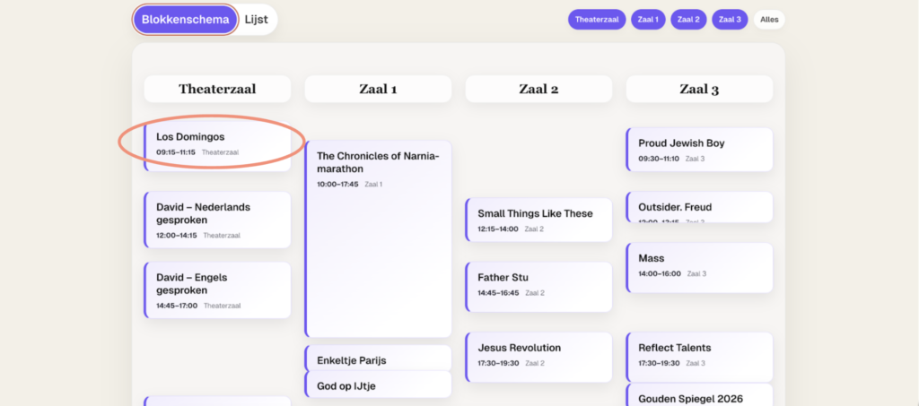Select the Outsider. Freud screening
Image resolution: width=919 pixels, height=406 pixels.
click(x=699, y=207)
